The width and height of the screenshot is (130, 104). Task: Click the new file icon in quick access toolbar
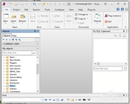point(9,4)
